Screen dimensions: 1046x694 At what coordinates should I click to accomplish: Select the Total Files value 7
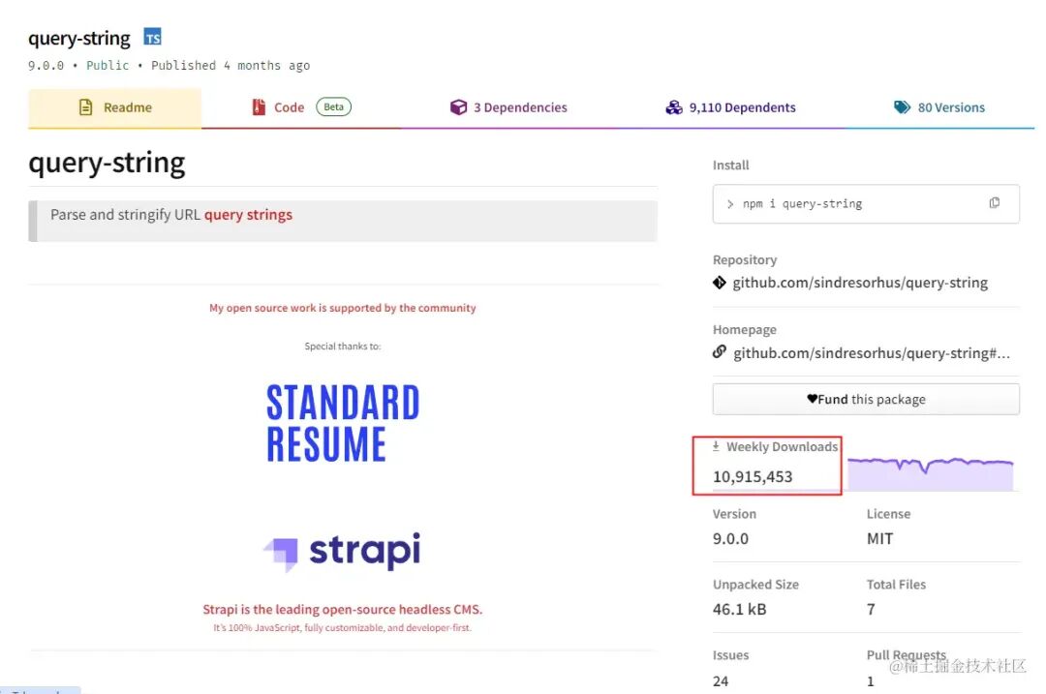(871, 610)
